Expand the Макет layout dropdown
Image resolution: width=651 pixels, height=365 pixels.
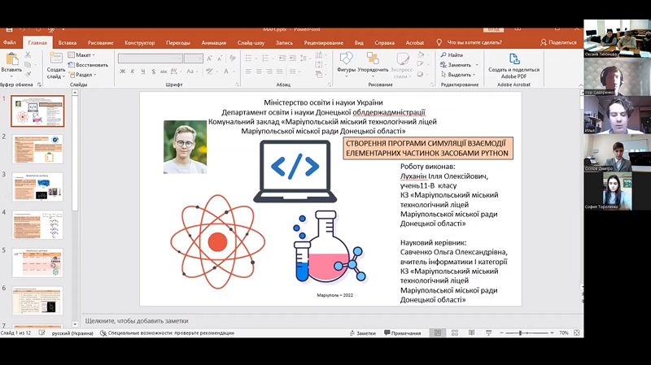pos(82,54)
